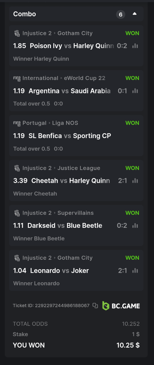Open the Supervillains category link
The height and width of the screenshot is (365, 154).
point(75,213)
